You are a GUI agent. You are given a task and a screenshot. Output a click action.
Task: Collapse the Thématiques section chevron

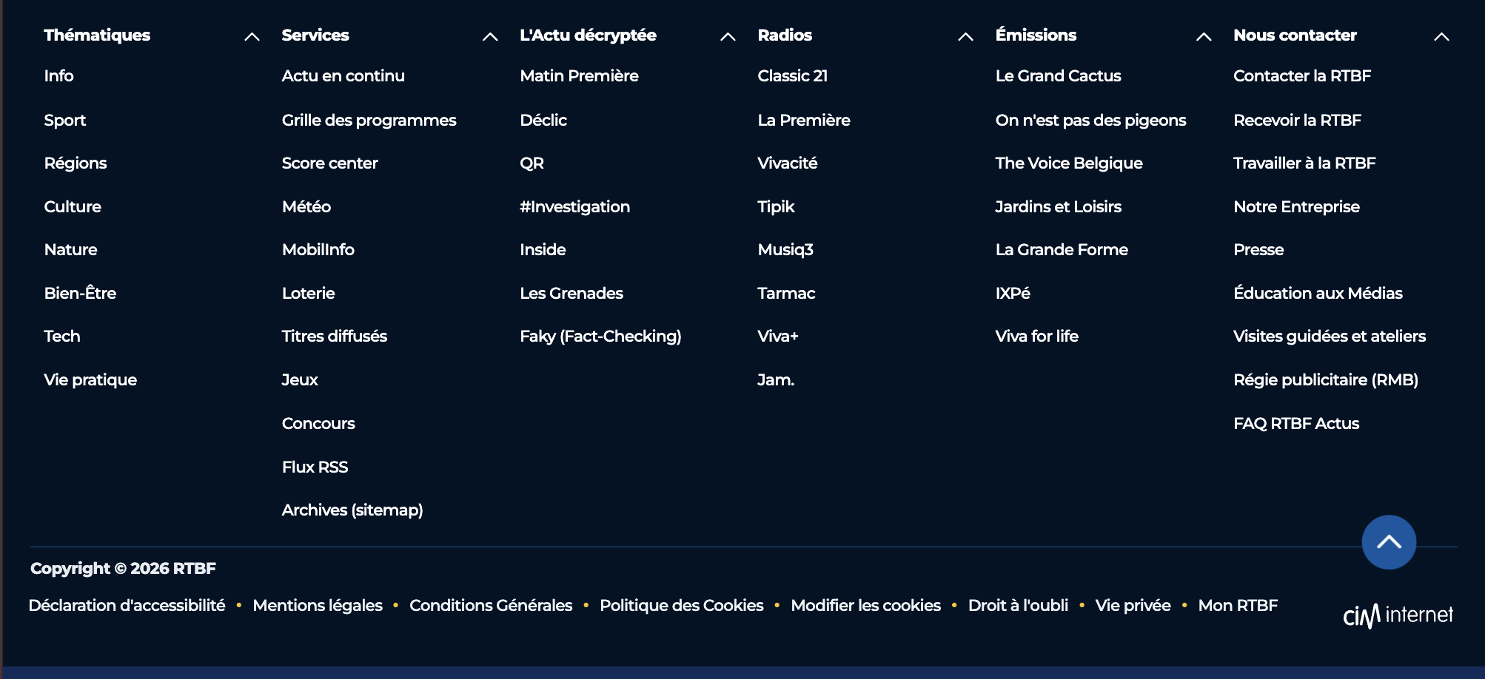pos(252,36)
